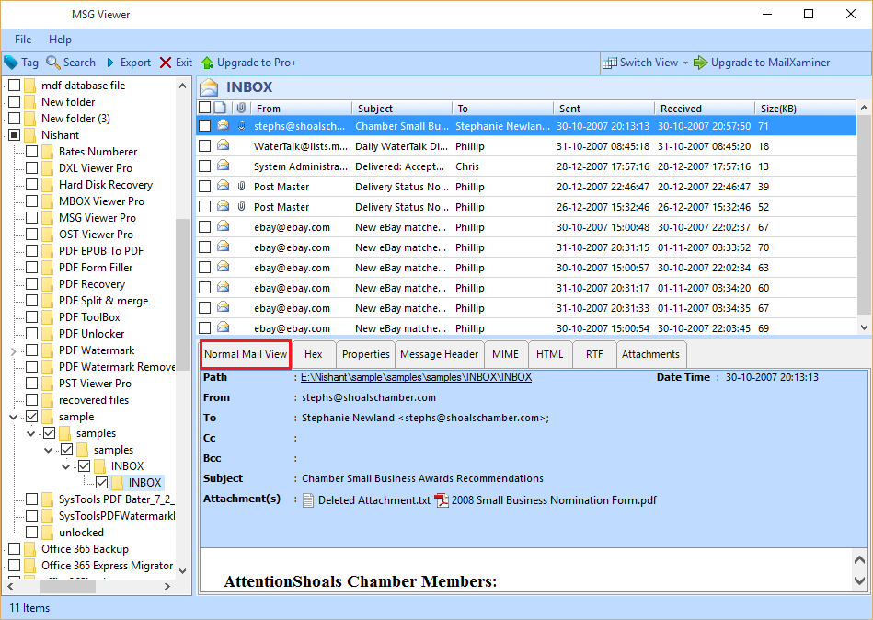
Task: Expand the PDF Watermark folder node
Action: click(x=14, y=350)
